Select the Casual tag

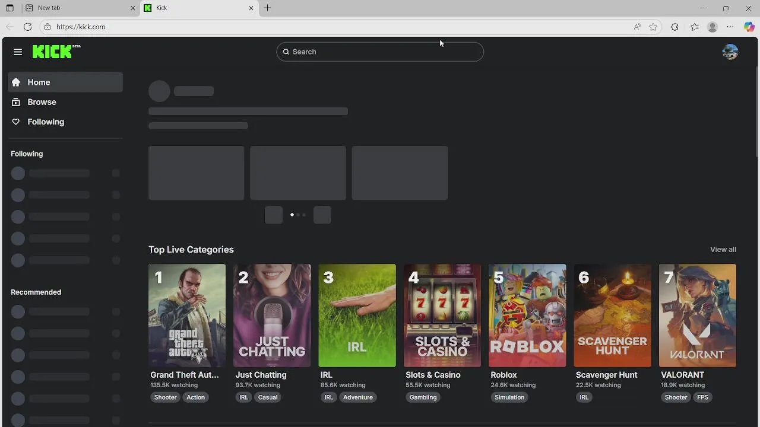coord(268,397)
